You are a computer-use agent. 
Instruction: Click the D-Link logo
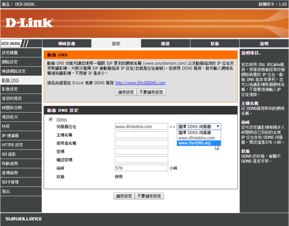[29, 23]
